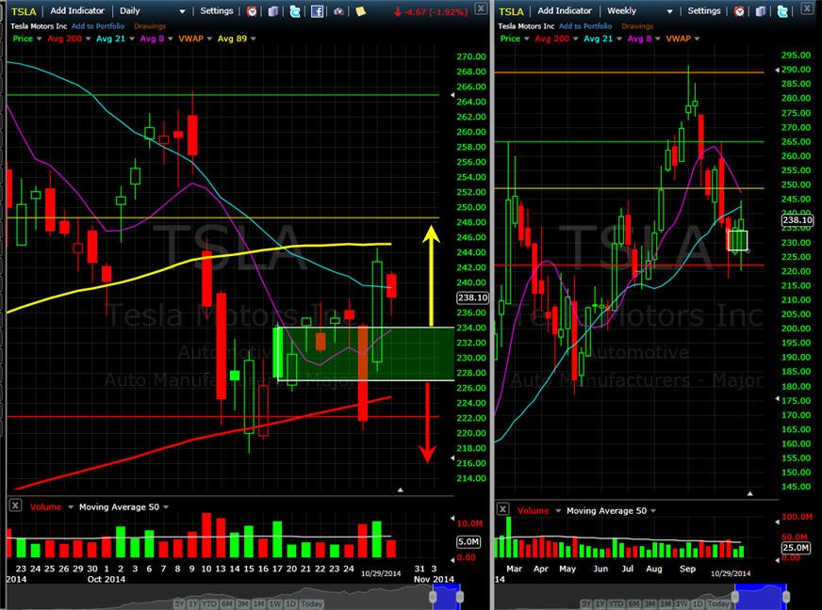Click the 238.10 price label on Daily axis

pos(472,297)
